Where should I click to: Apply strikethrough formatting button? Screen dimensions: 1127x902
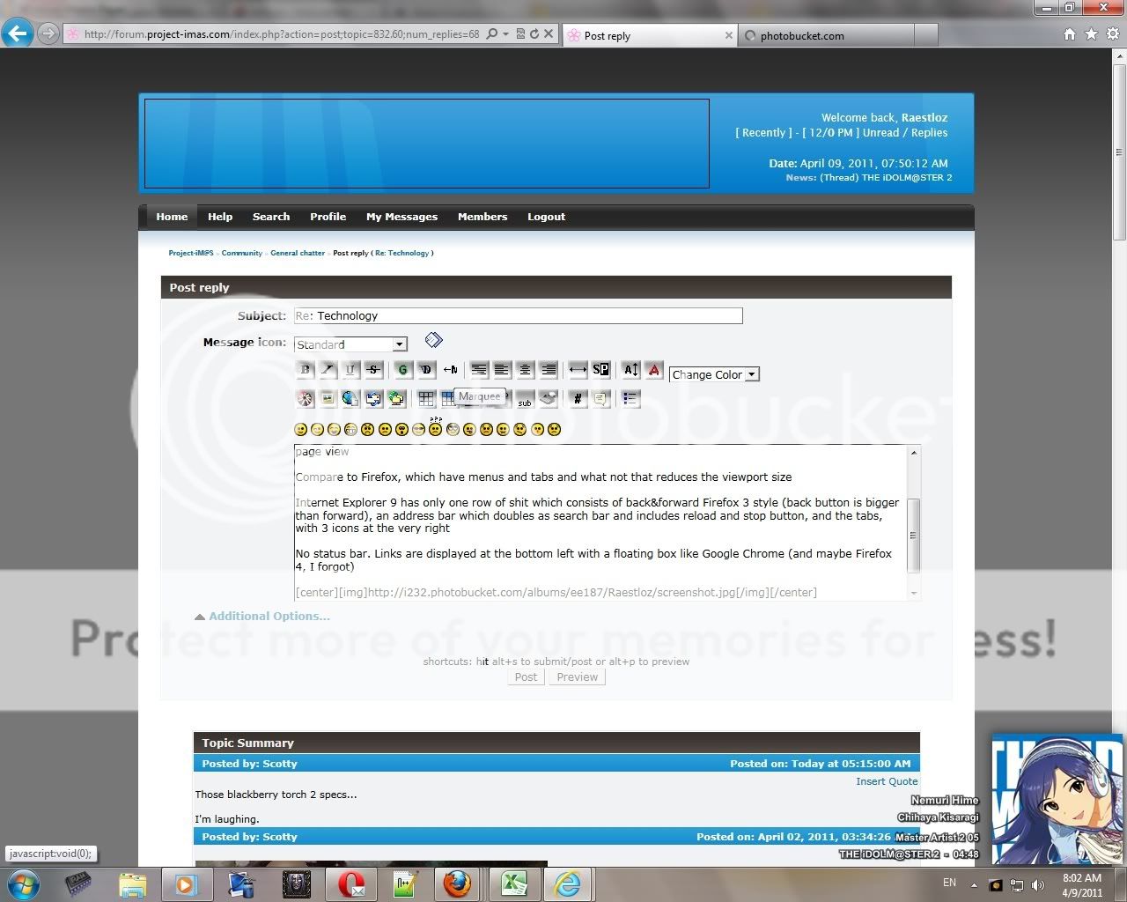[373, 370]
